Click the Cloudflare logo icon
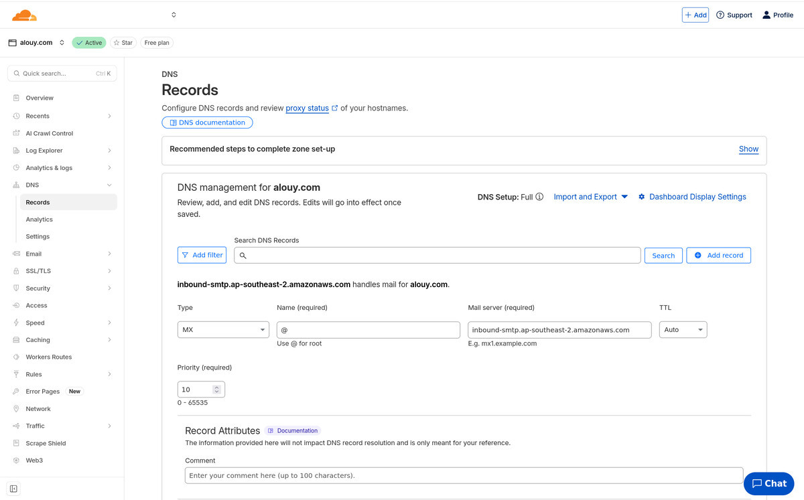Image resolution: width=804 pixels, height=500 pixels. point(24,15)
